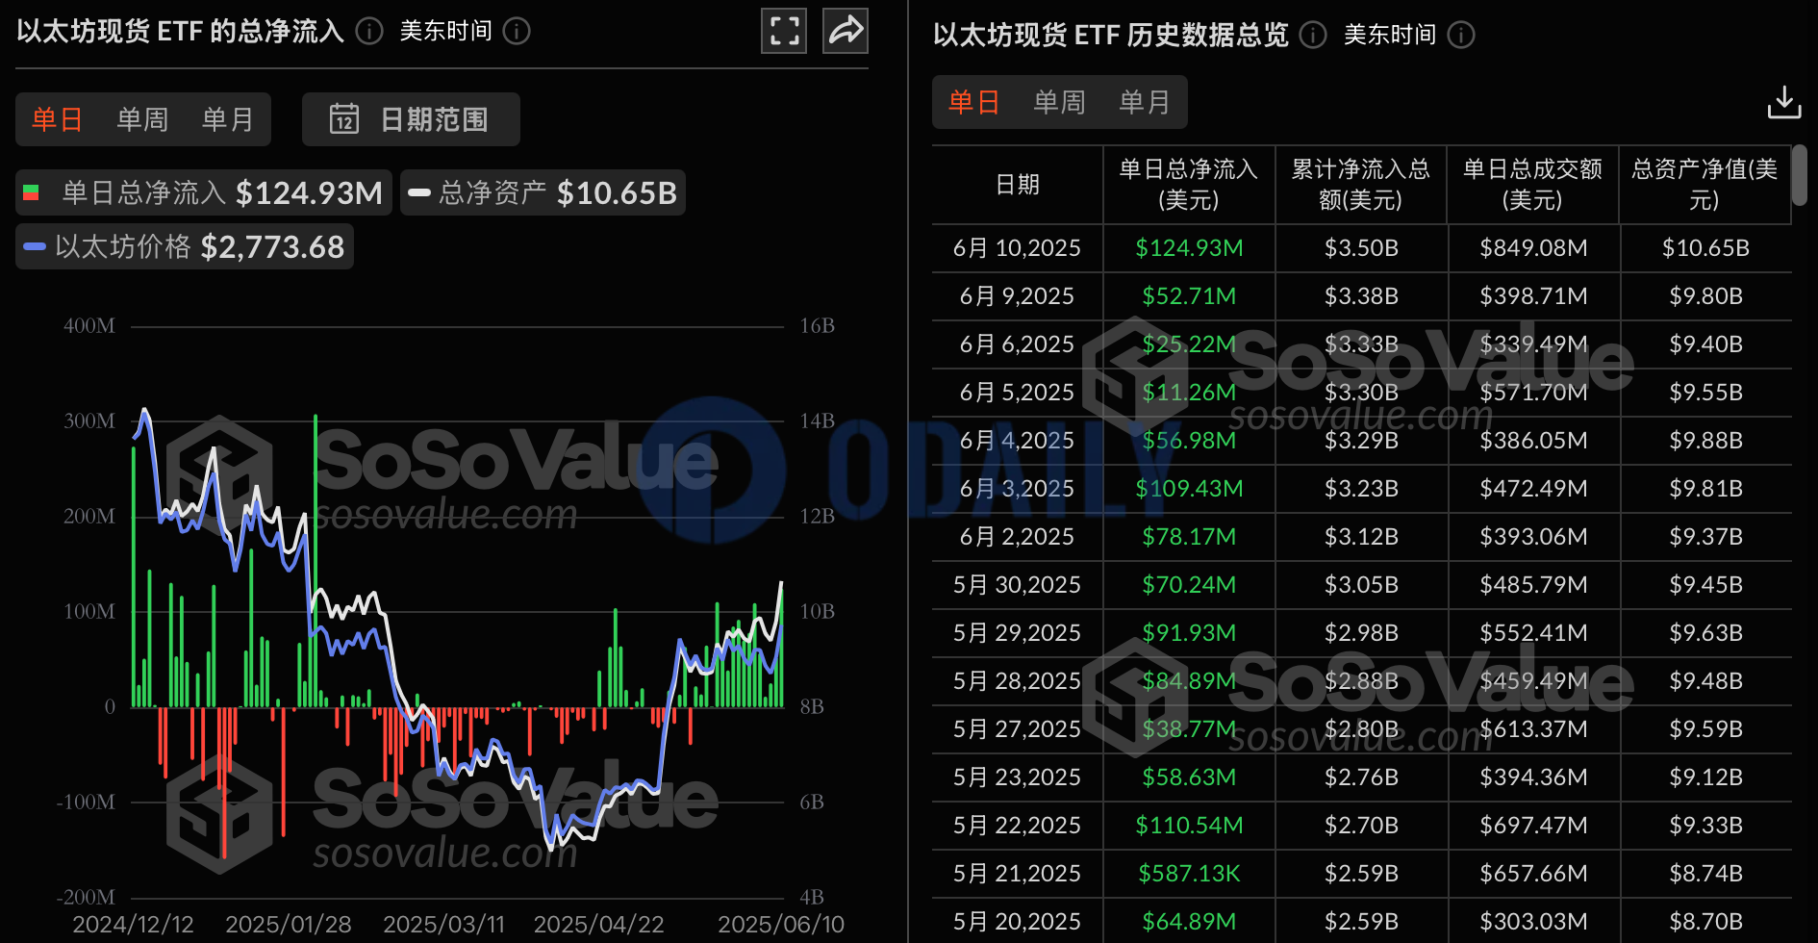Click the 6月 4,2025 date cell
1818x943 pixels.
point(1017,441)
